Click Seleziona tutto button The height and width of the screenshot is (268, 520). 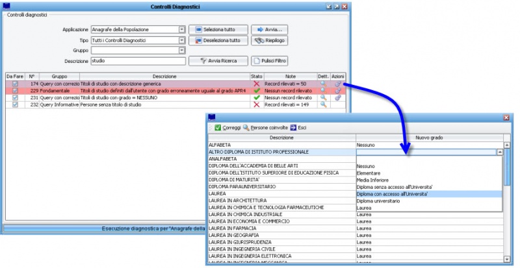(x=218, y=29)
